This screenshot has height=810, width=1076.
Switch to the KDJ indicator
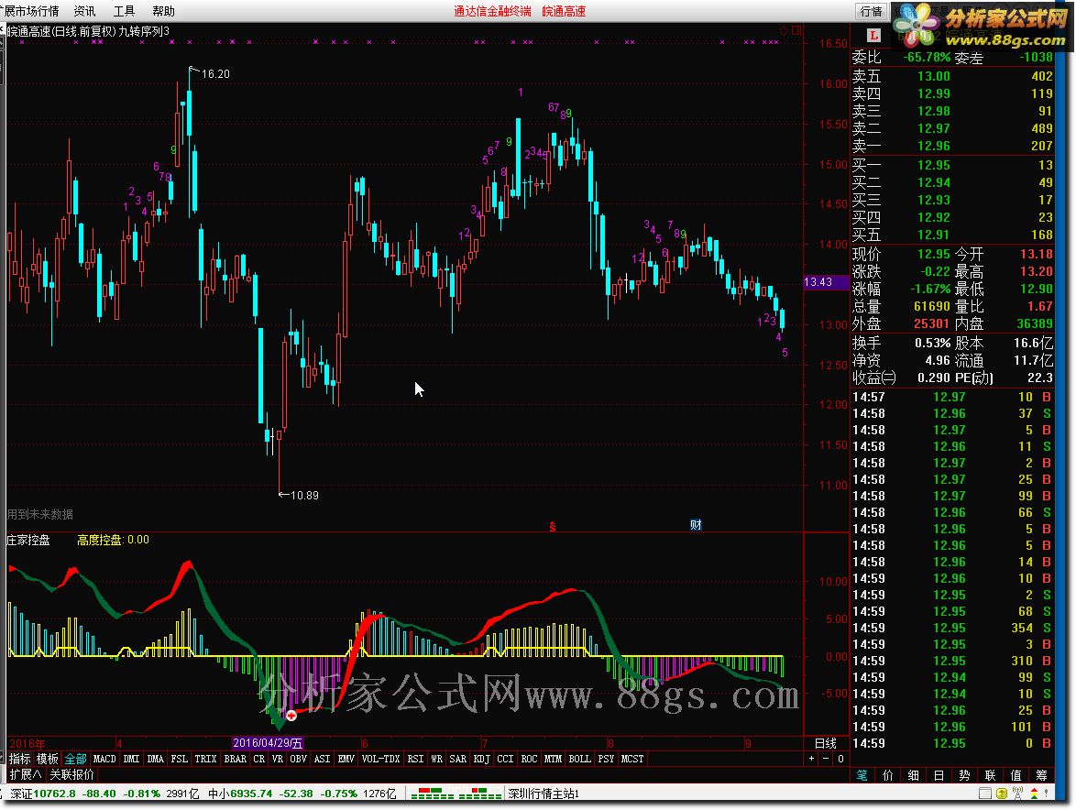tap(482, 759)
